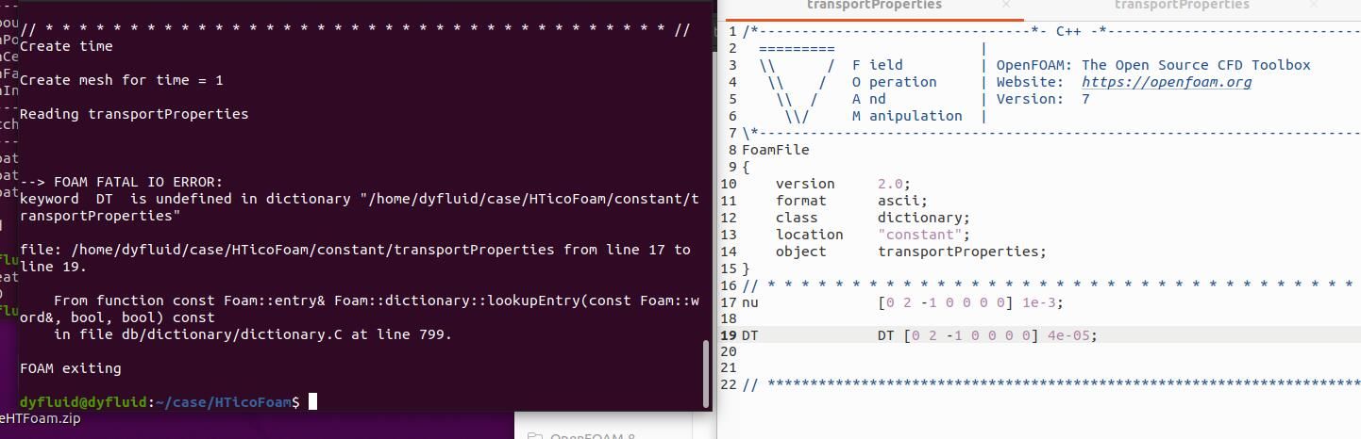Place cursor on the DT keyword, line 19
The image size is (1361, 439).
click(750, 335)
